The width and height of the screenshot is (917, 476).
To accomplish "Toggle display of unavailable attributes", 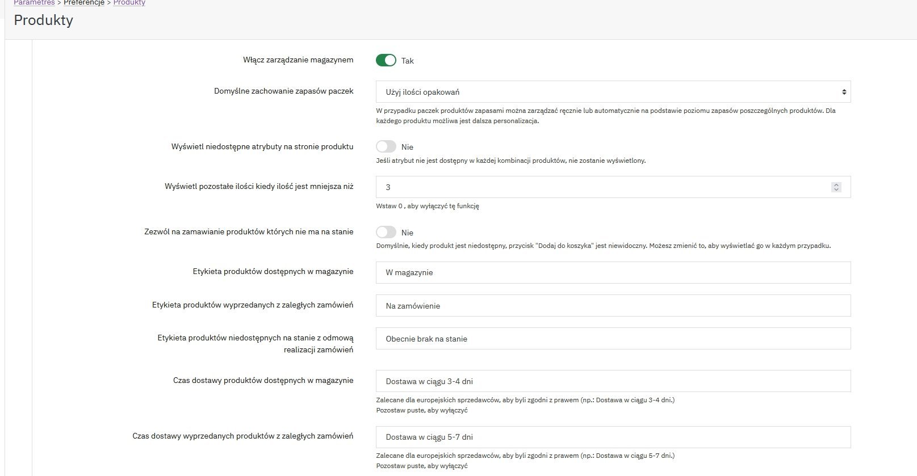I will click(x=386, y=146).
